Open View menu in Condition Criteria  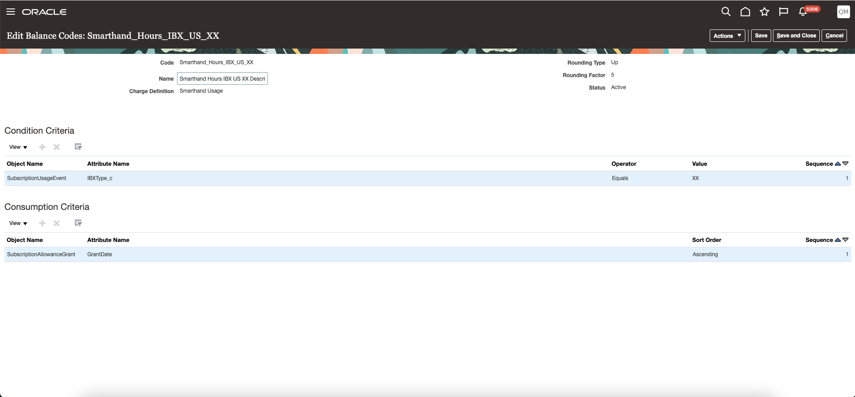(18, 147)
